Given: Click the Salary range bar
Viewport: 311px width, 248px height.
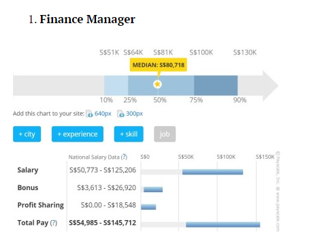Looking at the screenshot, I should [212, 172].
